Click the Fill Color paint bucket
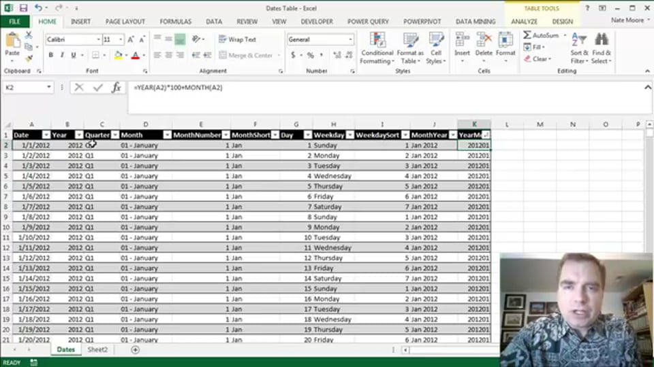The image size is (654, 367). 118,55
